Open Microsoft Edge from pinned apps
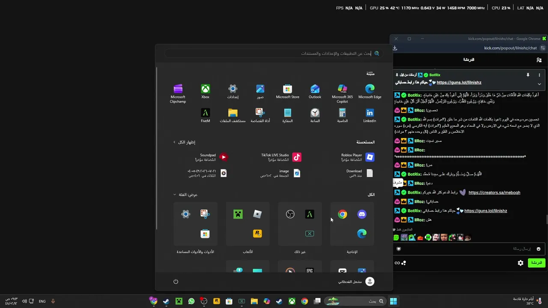The image size is (548, 308). pos(369,92)
